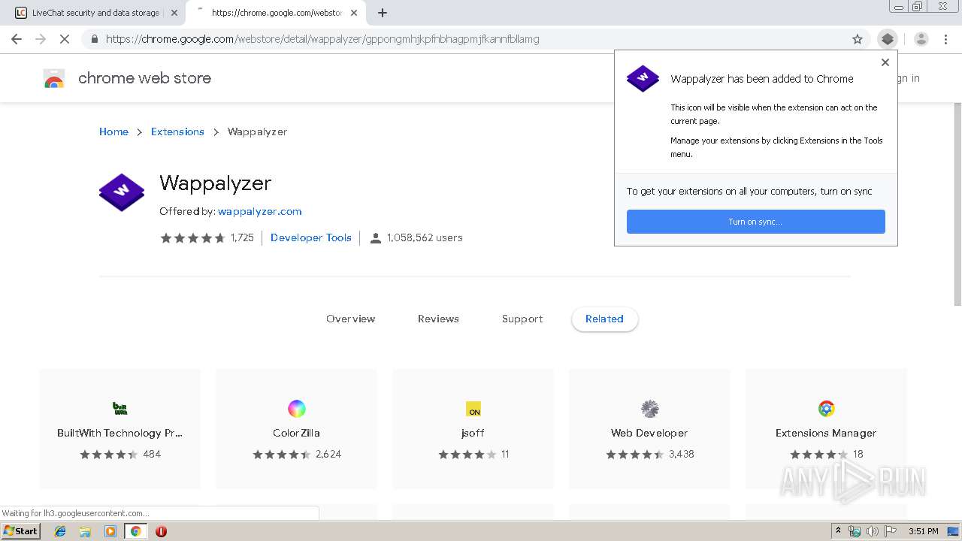
Task: Open the Web Developer card title
Action: (x=650, y=433)
